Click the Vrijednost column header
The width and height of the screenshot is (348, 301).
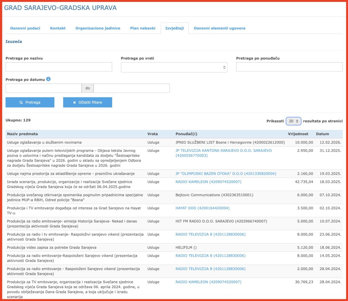[x=298, y=134]
